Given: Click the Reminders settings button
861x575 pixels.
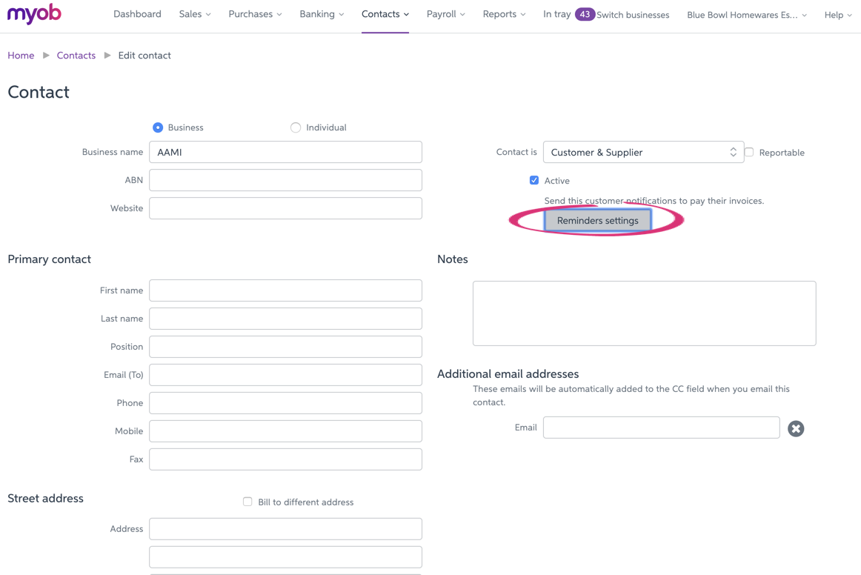Looking at the screenshot, I should [x=597, y=220].
